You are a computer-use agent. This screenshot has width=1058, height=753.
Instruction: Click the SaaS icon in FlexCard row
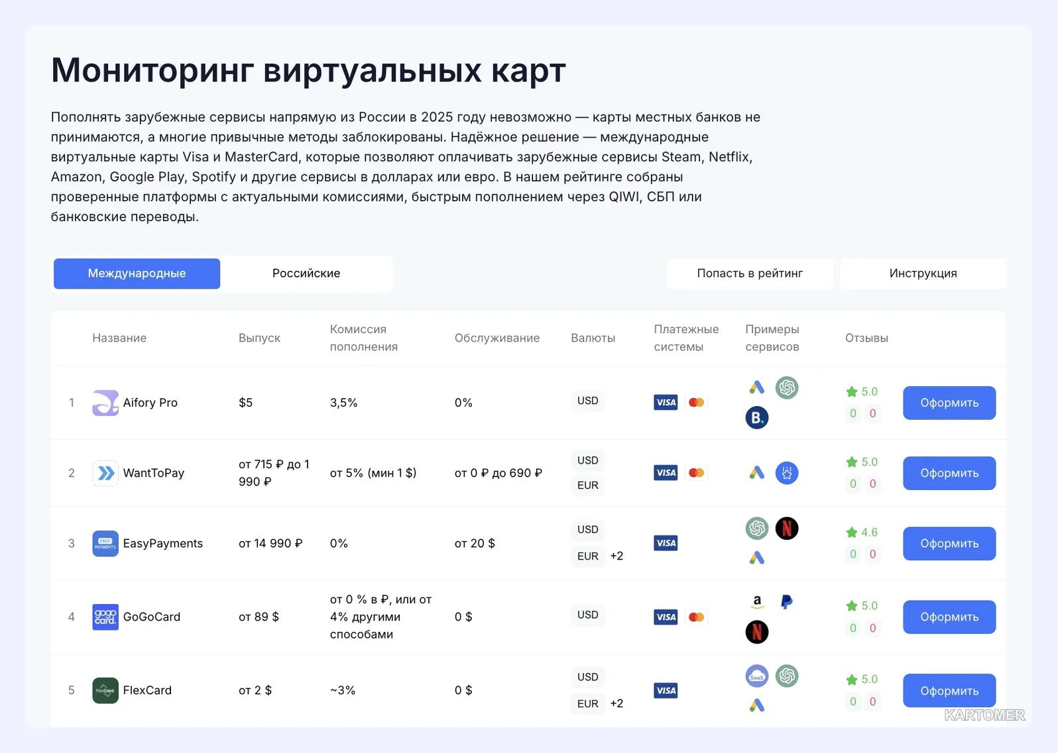[757, 676]
